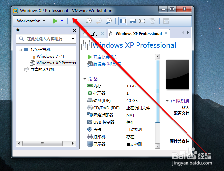Close the 库 library panel

pyautogui.click(x=75, y=30)
